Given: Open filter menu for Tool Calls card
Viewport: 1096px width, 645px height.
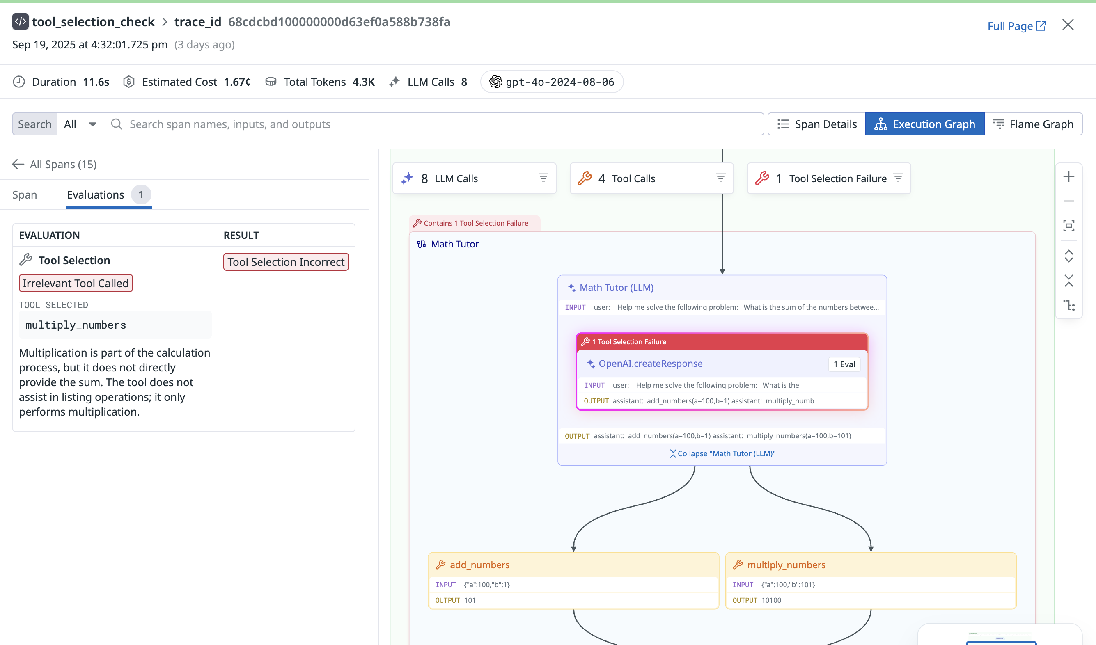Looking at the screenshot, I should (721, 177).
